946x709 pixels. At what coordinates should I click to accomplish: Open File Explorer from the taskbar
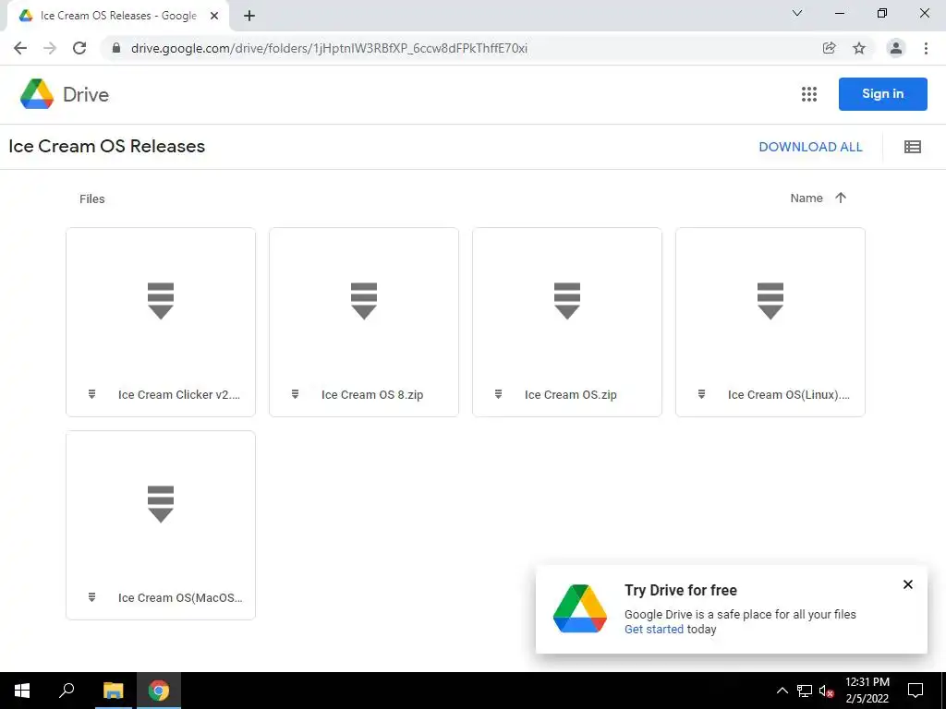[x=113, y=691]
